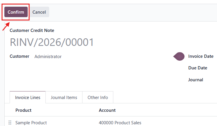The image size is (217, 126).
Task: Click the RINV/2026/00001 credit note number
Action: [52, 42]
